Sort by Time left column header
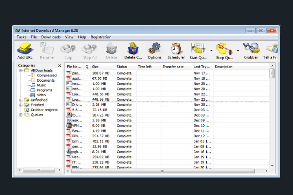Screen dimensions: 293x195 (x=149, y=67)
